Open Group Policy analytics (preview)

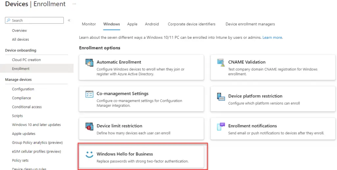pyautogui.click(x=37, y=142)
